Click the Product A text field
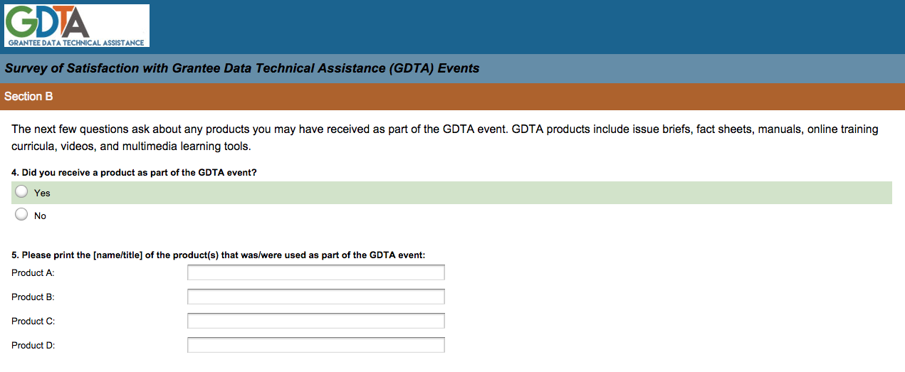Image resolution: width=905 pixels, height=372 pixels. click(x=315, y=272)
